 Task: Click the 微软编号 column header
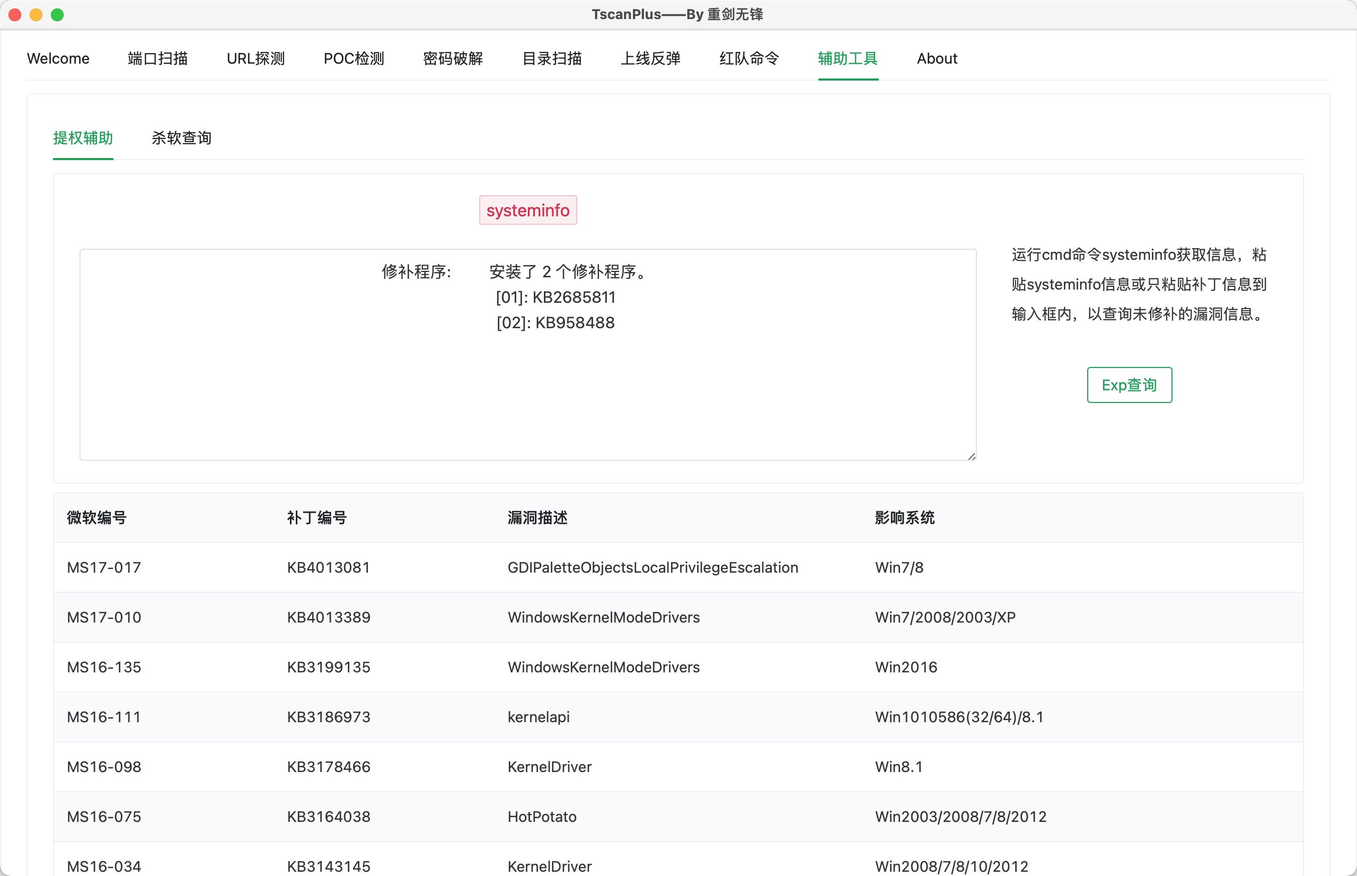96,518
